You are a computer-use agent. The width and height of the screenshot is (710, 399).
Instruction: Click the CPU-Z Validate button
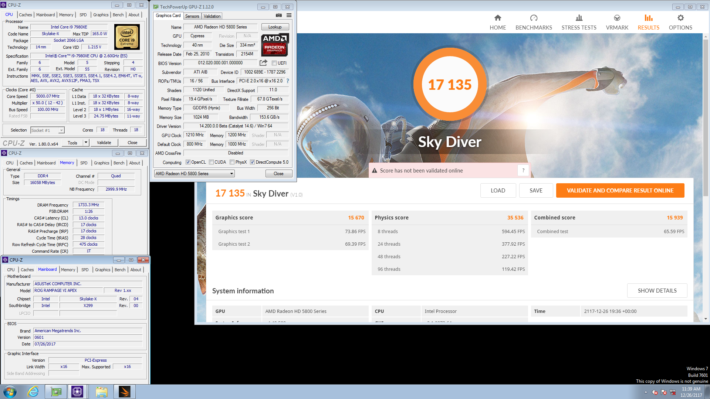(104, 143)
